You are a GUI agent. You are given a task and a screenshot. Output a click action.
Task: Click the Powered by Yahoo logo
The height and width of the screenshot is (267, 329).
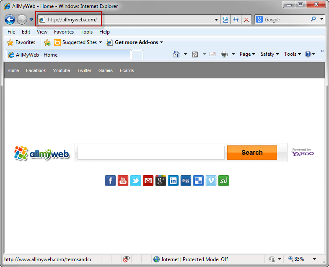coord(302,152)
